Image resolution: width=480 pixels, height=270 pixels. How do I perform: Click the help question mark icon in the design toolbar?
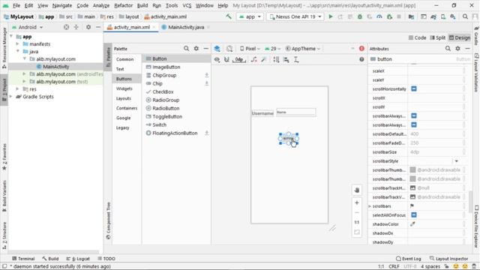361,59
